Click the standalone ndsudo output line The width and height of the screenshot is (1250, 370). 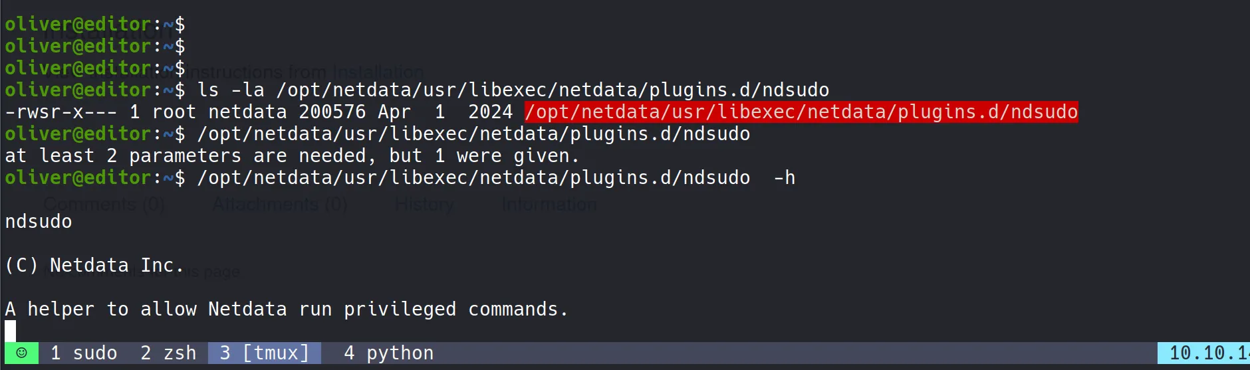coord(39,221)
